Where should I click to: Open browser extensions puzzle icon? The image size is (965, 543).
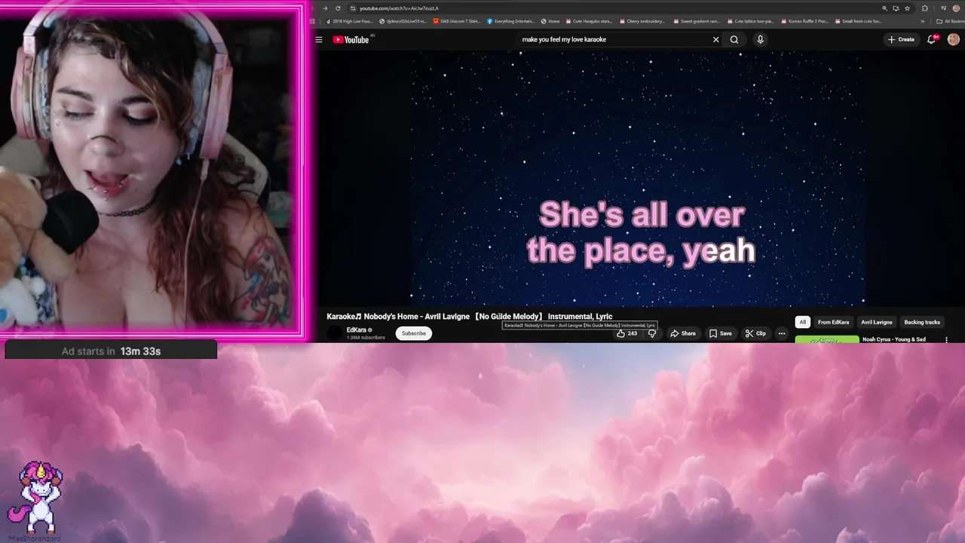coord(925,8)
